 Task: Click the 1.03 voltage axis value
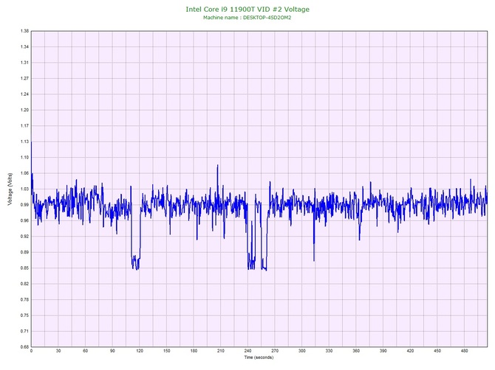pyautogui.click(x=24, y=189)
